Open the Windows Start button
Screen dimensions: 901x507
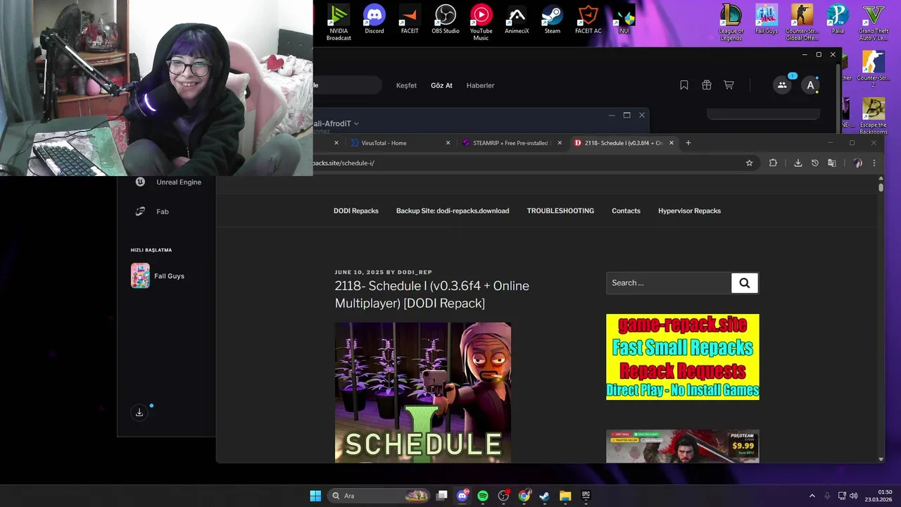pos(315,496)
